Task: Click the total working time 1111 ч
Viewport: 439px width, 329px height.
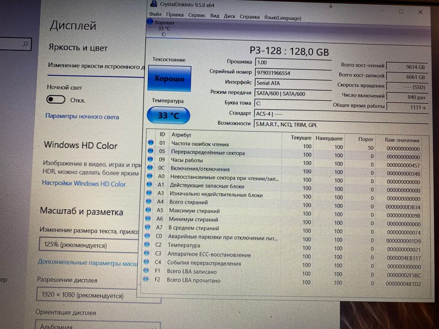Action: click(x=407, y=107)
